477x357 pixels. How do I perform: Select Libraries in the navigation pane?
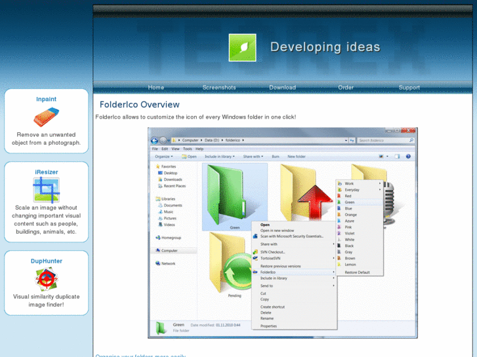click(165, 199)
